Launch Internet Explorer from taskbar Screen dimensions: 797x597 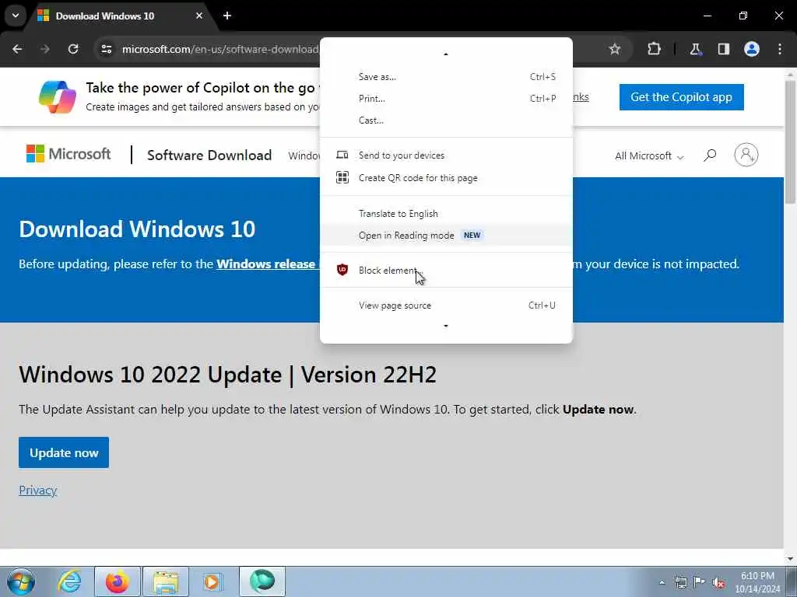[x=69, y=581]
